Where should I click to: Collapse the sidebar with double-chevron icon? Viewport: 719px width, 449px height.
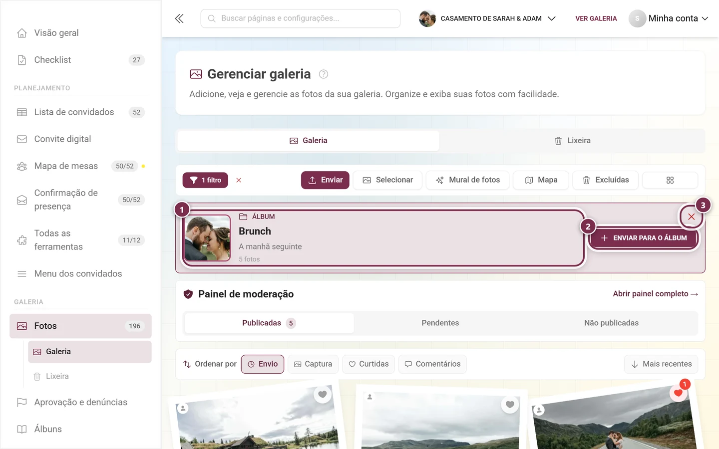point(179,18)
